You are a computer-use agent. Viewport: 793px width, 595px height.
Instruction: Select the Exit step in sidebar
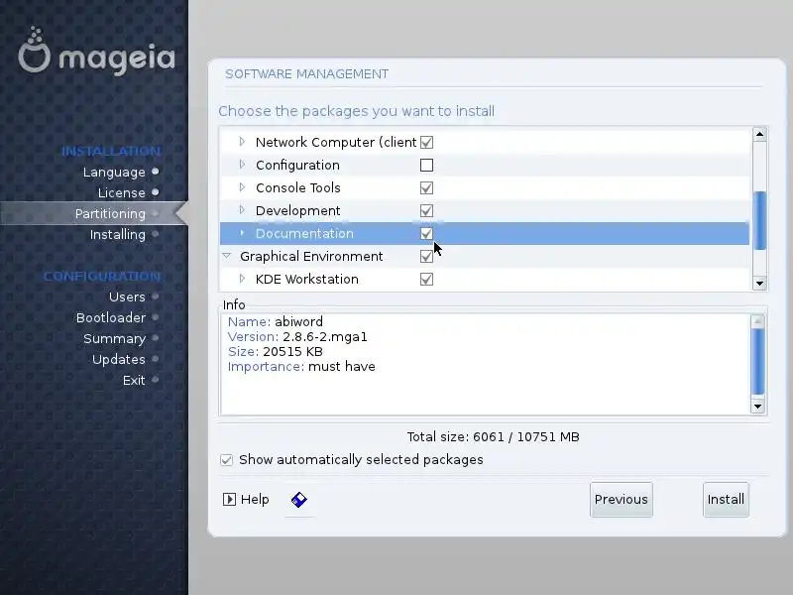(134, 381)
